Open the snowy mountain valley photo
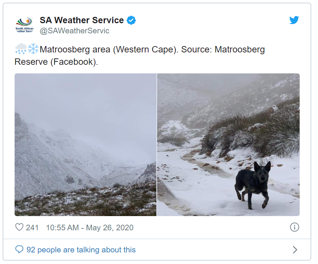 (x=85, y=145)
